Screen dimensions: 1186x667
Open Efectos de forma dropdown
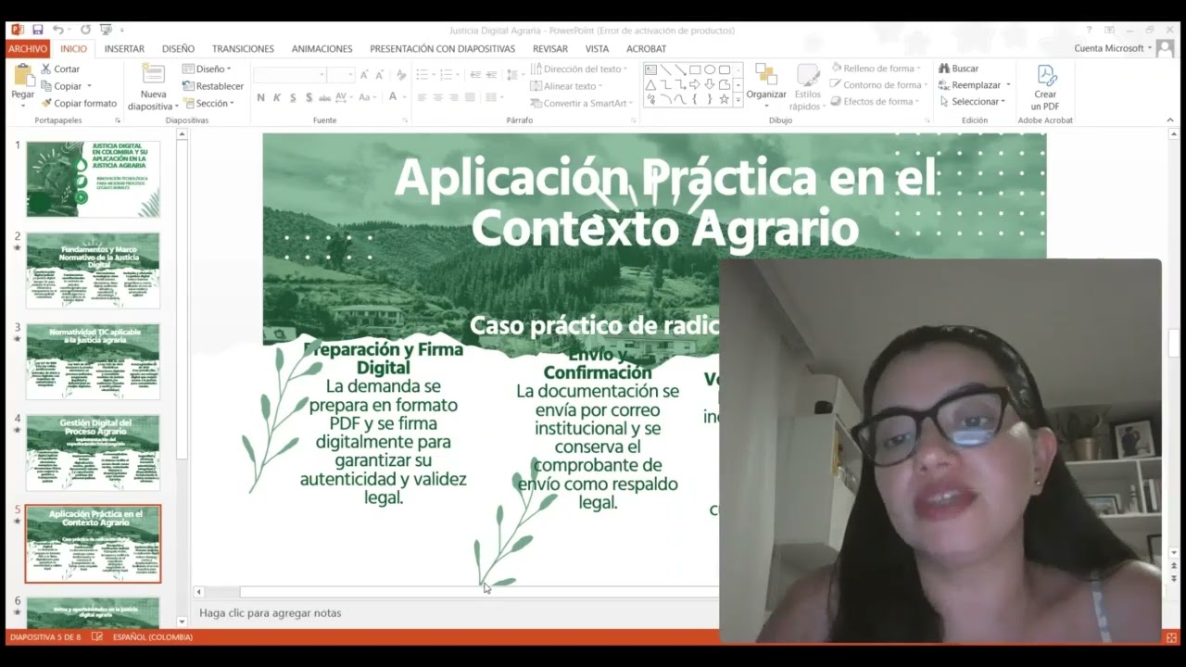point(876,102)
